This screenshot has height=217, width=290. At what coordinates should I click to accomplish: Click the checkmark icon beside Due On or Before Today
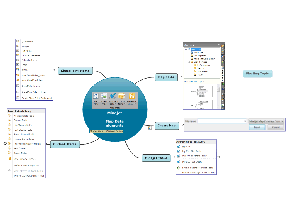pyautogui.click(x=179, y=156)
